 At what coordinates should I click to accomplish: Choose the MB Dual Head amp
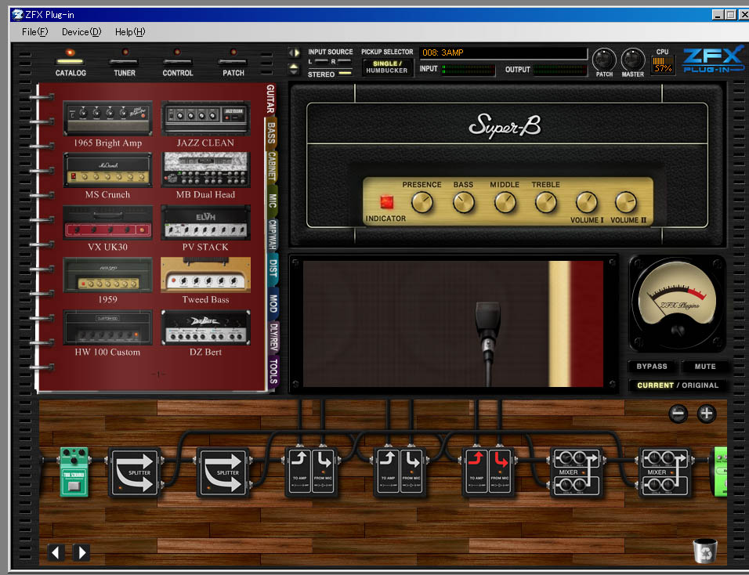tap(205, 170)
